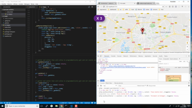Open the Windows Start menu
The image size is (192, 108).
click(2, 106)
